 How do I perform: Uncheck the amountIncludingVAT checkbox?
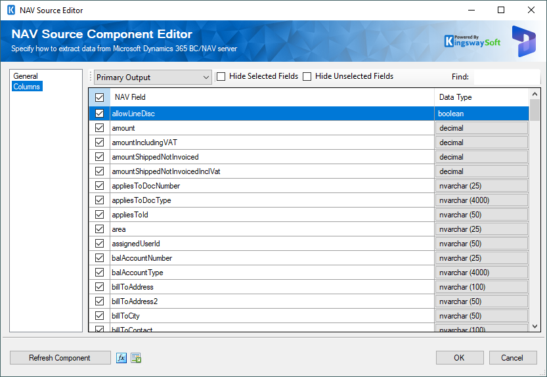pos(99,143)
